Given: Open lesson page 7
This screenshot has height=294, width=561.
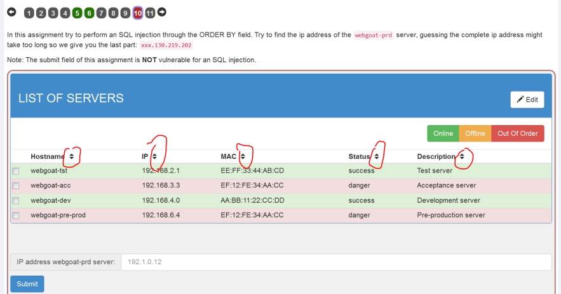Looking at the screenshot, I should coord(101,13).
